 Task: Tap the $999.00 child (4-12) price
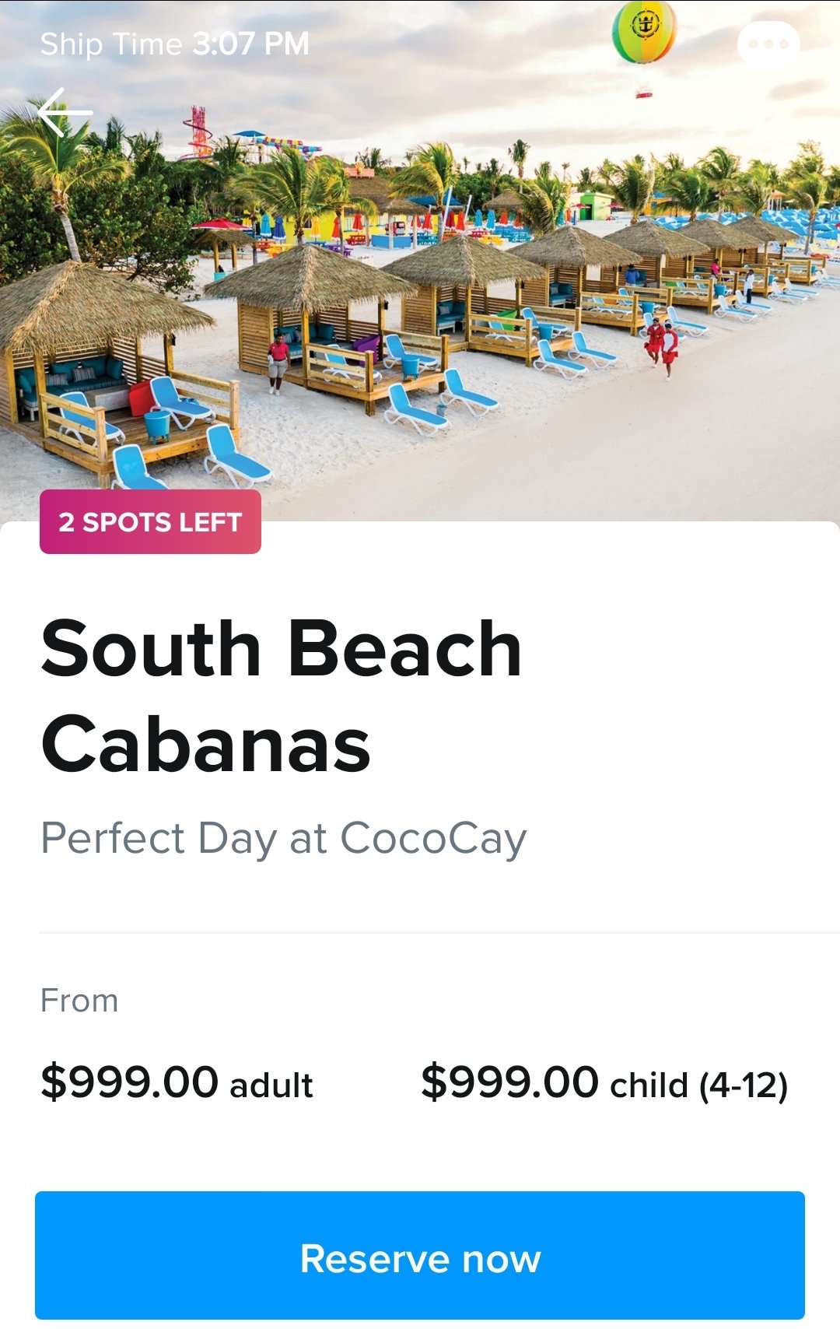pyautogui.click(x=604, y=1082)
